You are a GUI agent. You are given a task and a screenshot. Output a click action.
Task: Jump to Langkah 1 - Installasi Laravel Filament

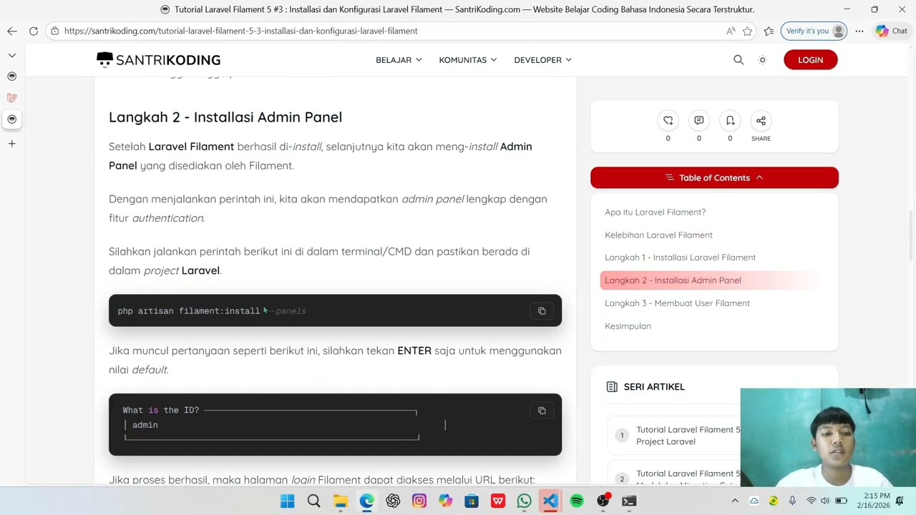click(680, 257)
